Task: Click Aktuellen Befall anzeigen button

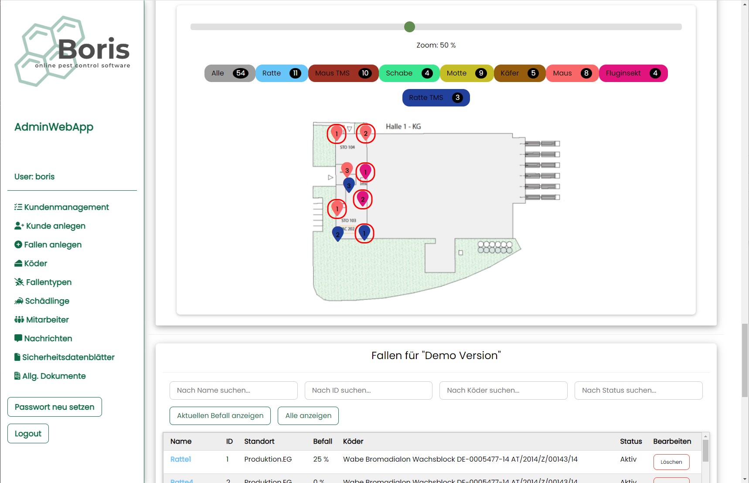Action: [220, 416]
